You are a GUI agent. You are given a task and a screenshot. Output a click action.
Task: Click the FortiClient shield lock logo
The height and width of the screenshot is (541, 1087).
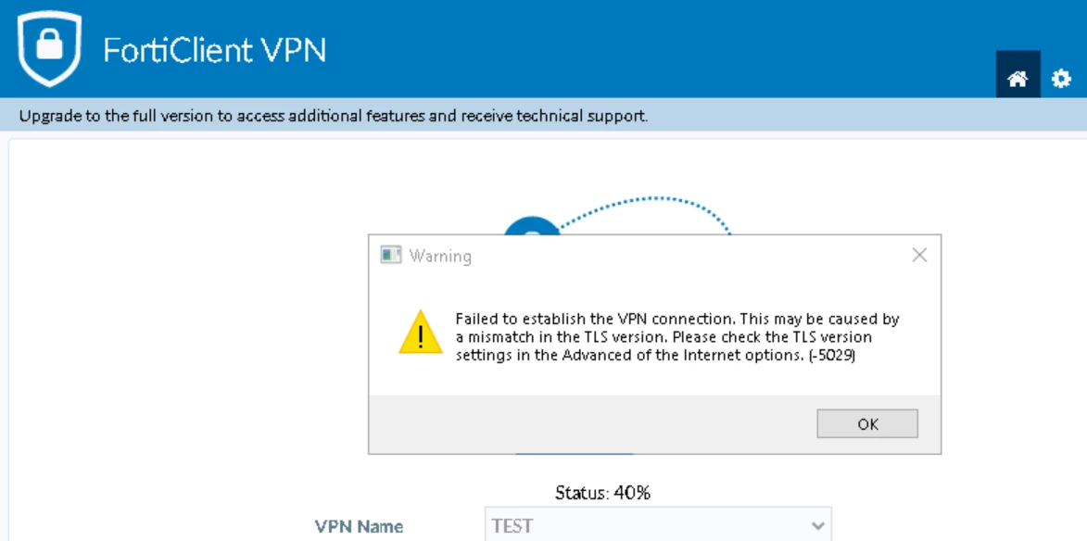click(x=49, y=48)
